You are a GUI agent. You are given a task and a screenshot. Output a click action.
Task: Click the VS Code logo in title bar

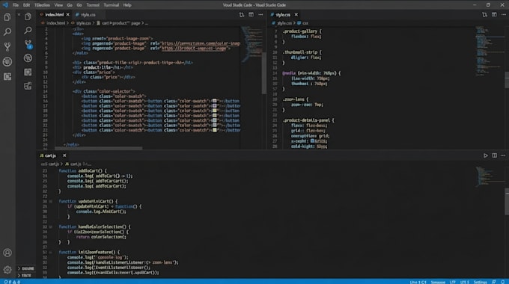5,5
